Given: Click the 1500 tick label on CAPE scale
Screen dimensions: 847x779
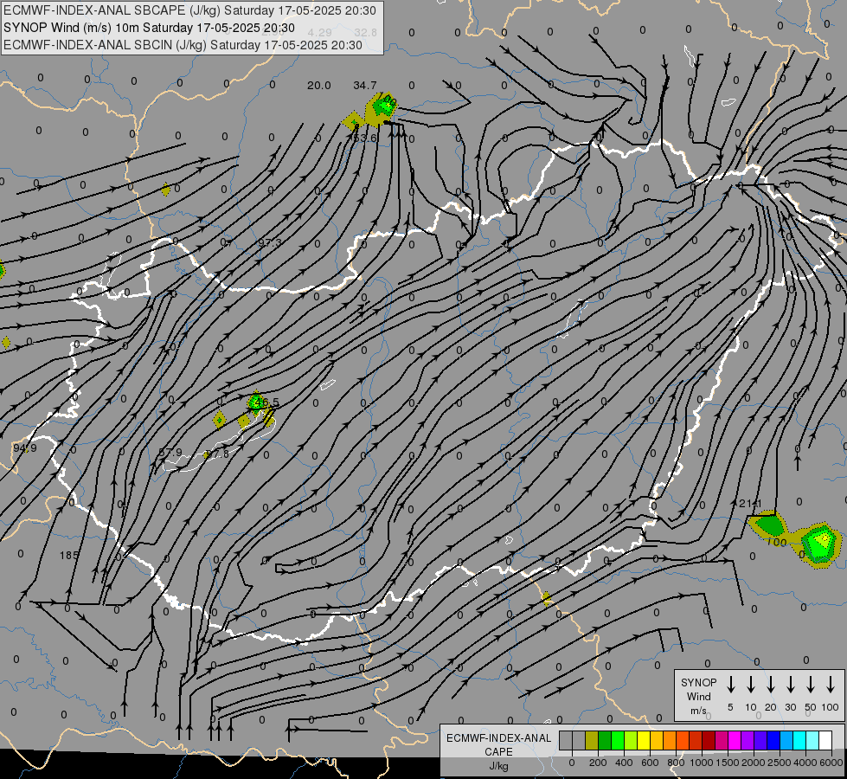Looking at the screenshot, I should pos(728,763).
